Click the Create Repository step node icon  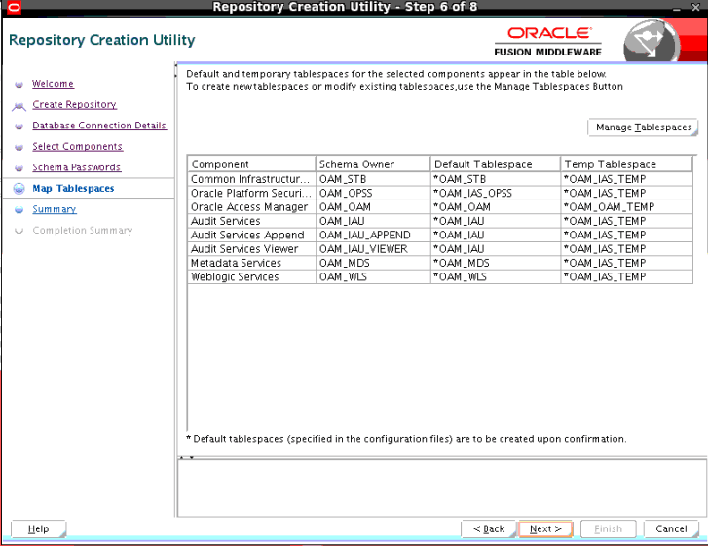[19, 106]
